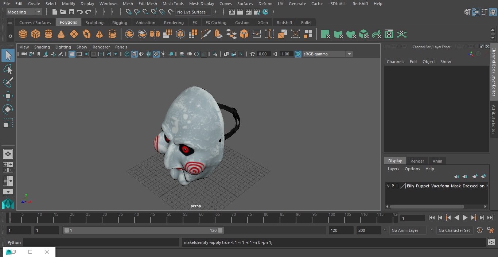Toggle snap to curves
498x257 pixels.
point(137,12)
